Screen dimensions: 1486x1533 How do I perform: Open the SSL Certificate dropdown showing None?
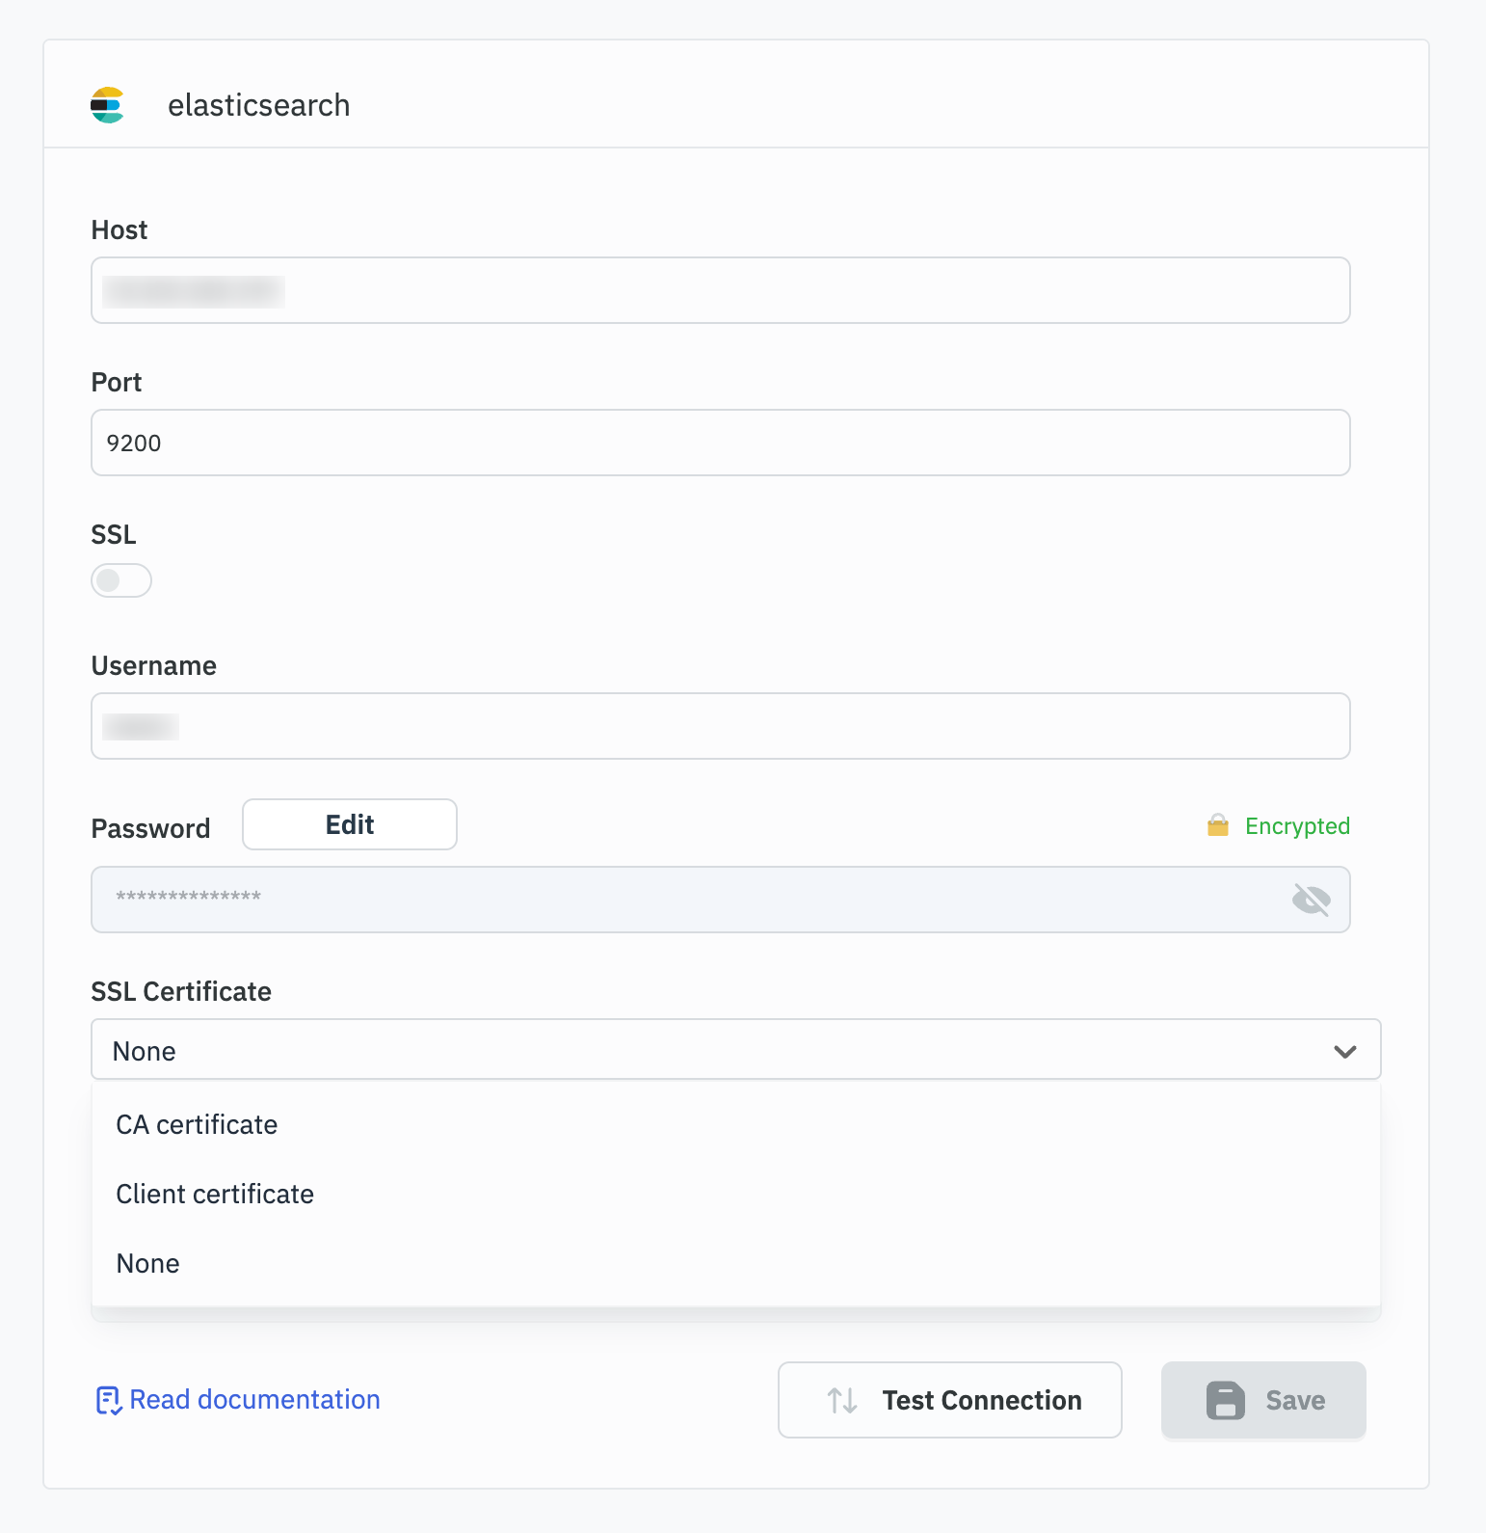(713, 1050)
